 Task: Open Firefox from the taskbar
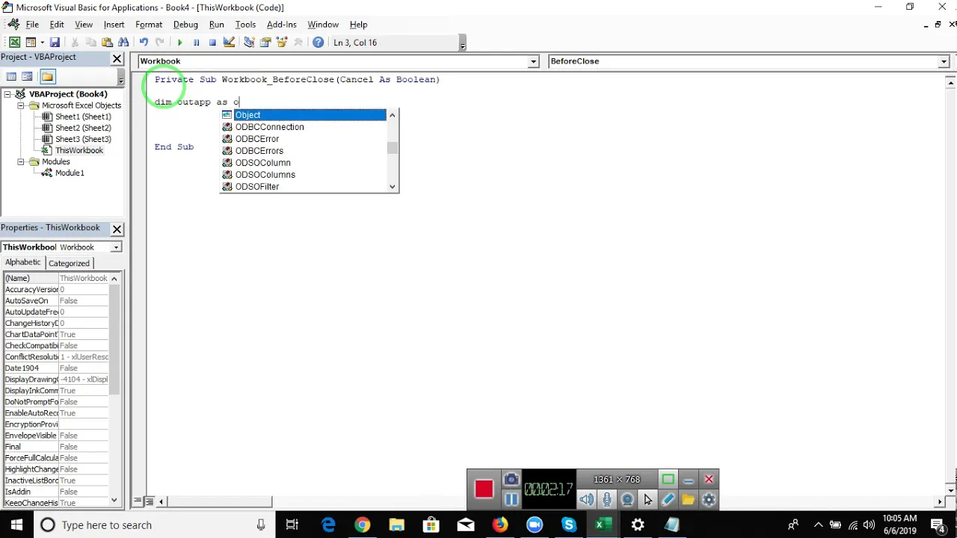coord(500,525)
